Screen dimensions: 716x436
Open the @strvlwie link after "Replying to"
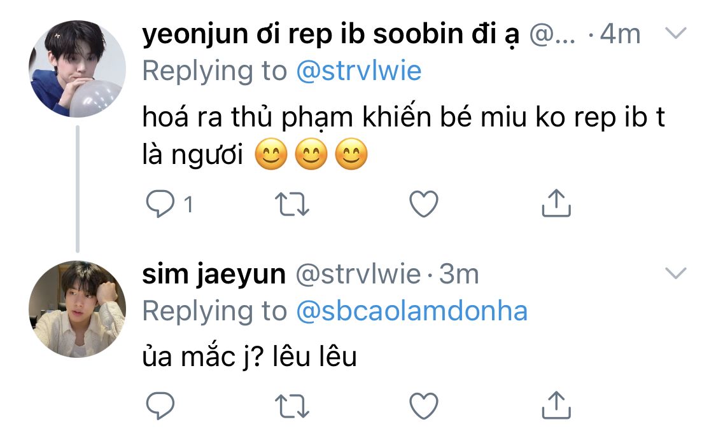click(359, 71)
